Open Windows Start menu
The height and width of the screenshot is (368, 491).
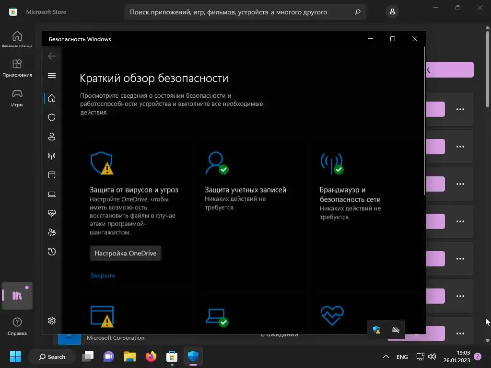[x=15, y=356]
